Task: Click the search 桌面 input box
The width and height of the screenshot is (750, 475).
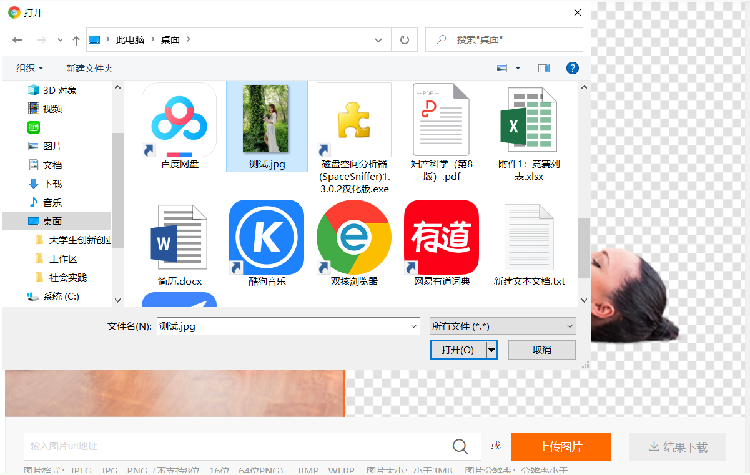Action: pyautogui.click(x=504, y=39)
